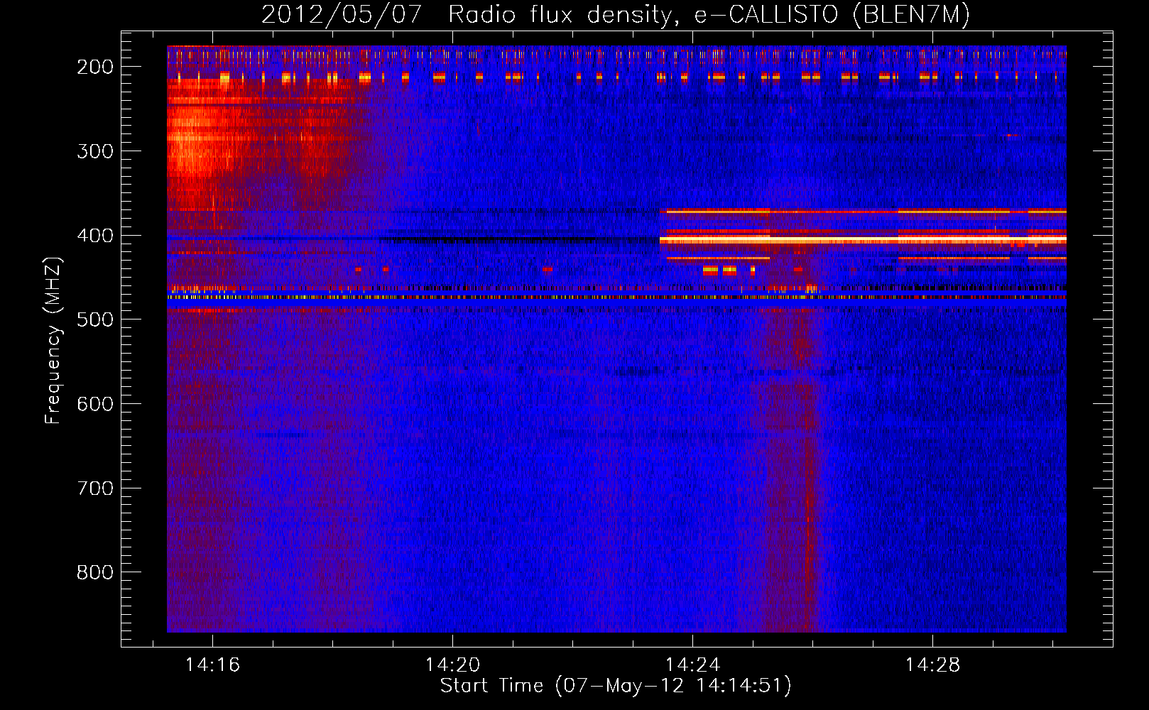1149x710 pixels.
Task: Click the 700 frequency tick label
Action: click(95, 488)
